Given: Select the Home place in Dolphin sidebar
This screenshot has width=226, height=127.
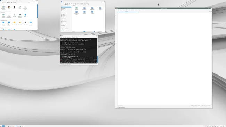Looking at the screenshot, I should pyautogui.click(x=66, y=7).
